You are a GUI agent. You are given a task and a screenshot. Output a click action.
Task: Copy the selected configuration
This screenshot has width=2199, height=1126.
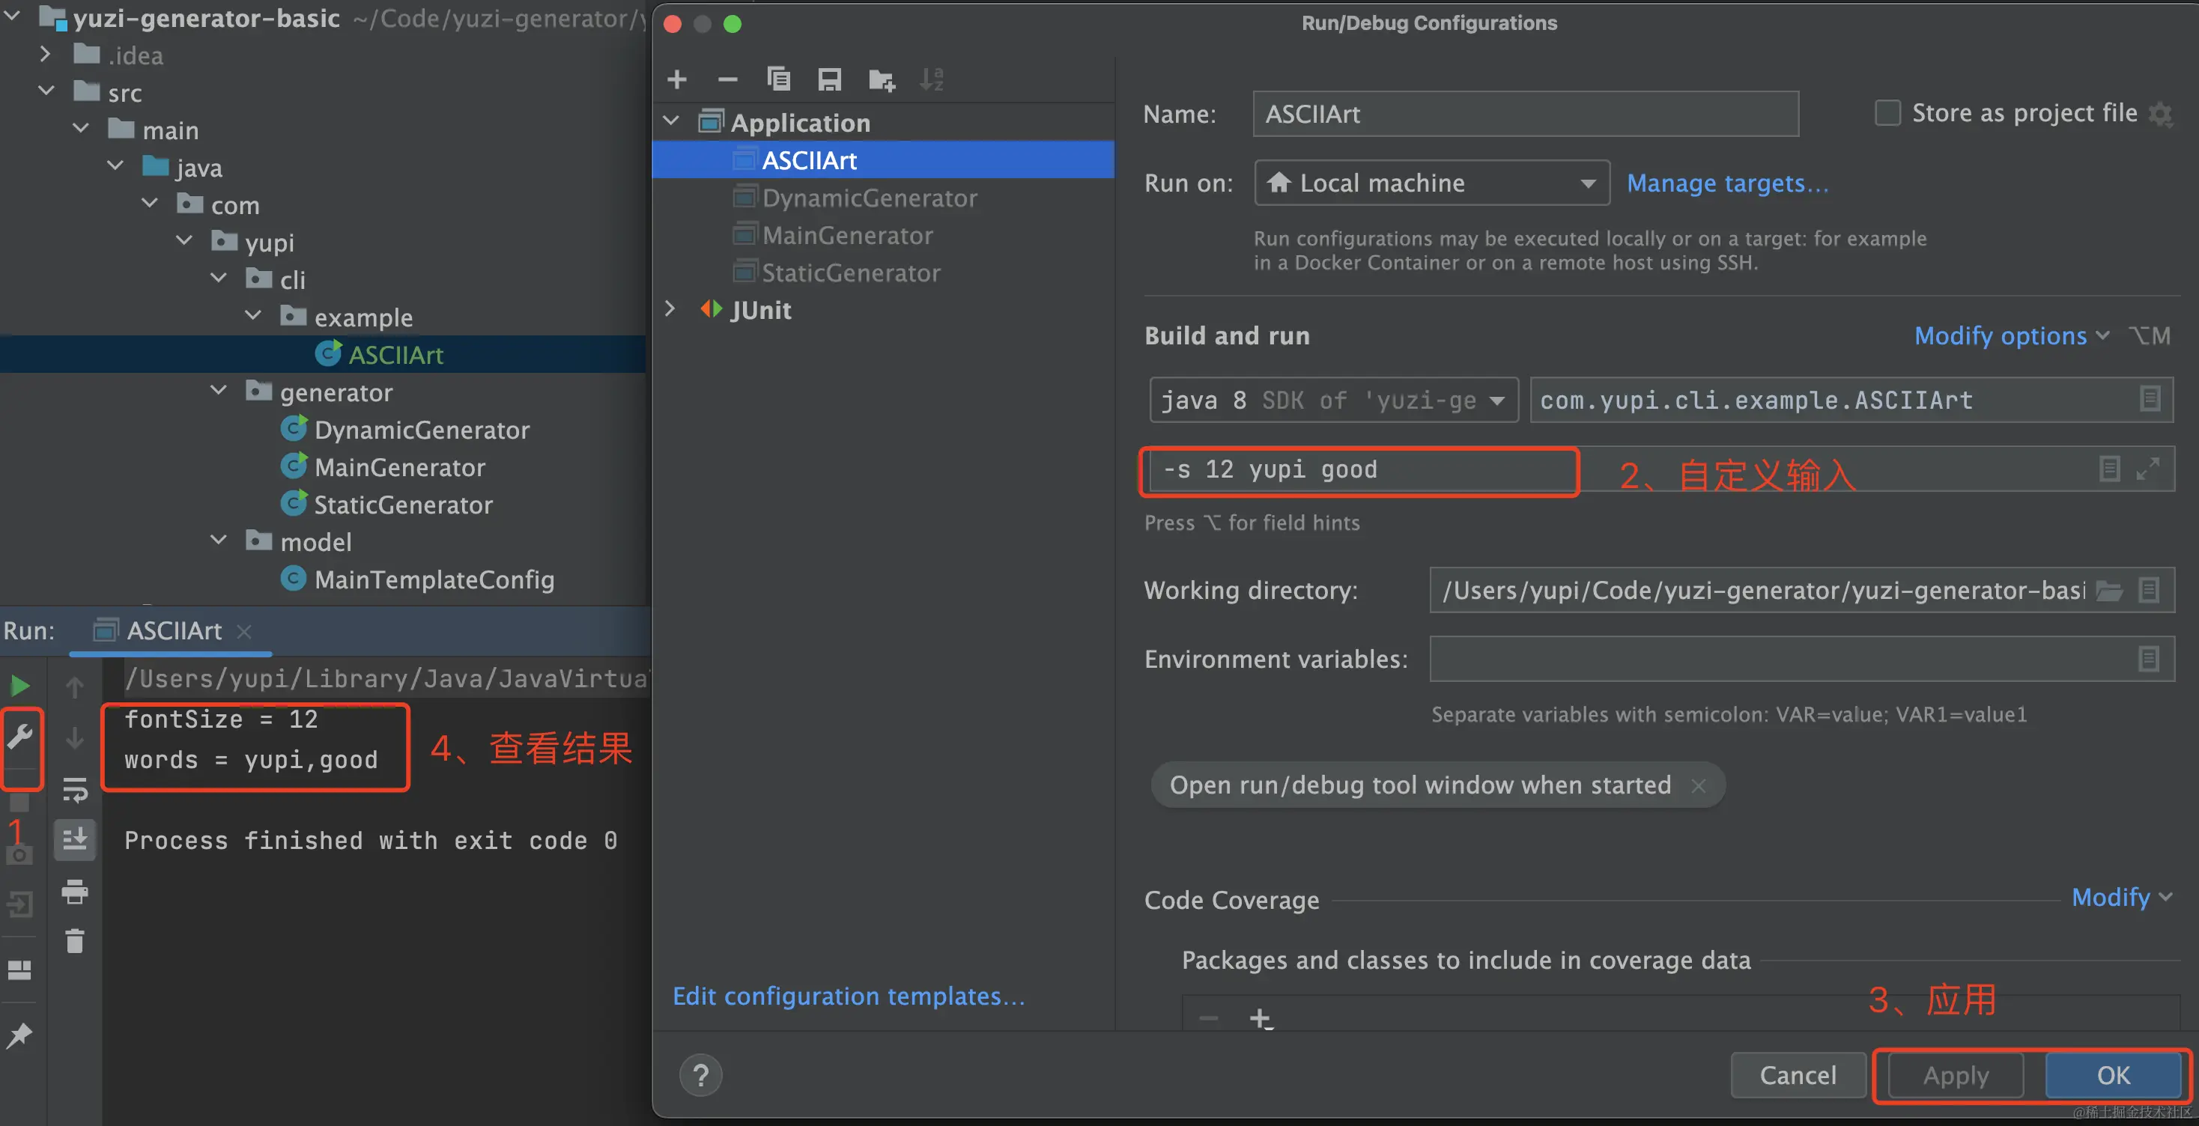777,79
